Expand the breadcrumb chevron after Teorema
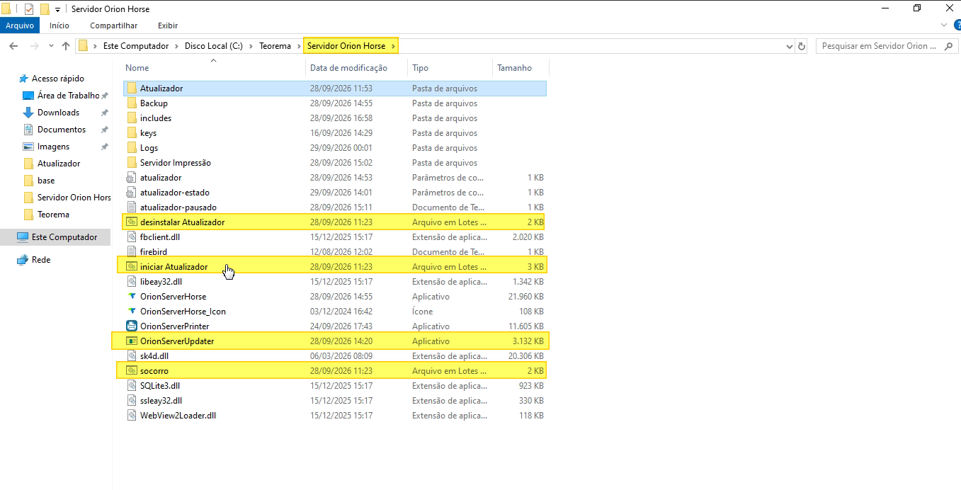The width and height of the screenshot is (961, 490). coord(298,46)
